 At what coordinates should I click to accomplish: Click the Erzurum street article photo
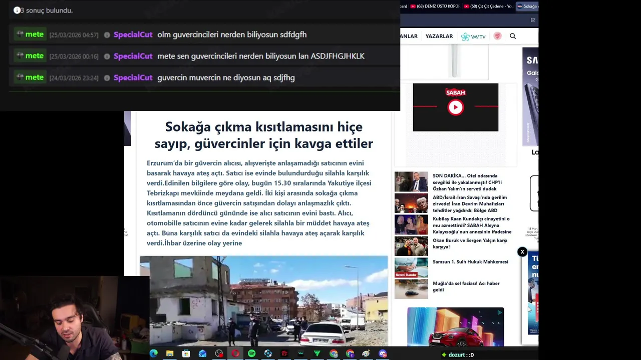(x=264, y=301)
